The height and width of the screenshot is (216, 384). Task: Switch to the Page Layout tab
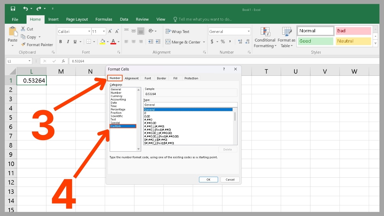(x=77, y=19)
